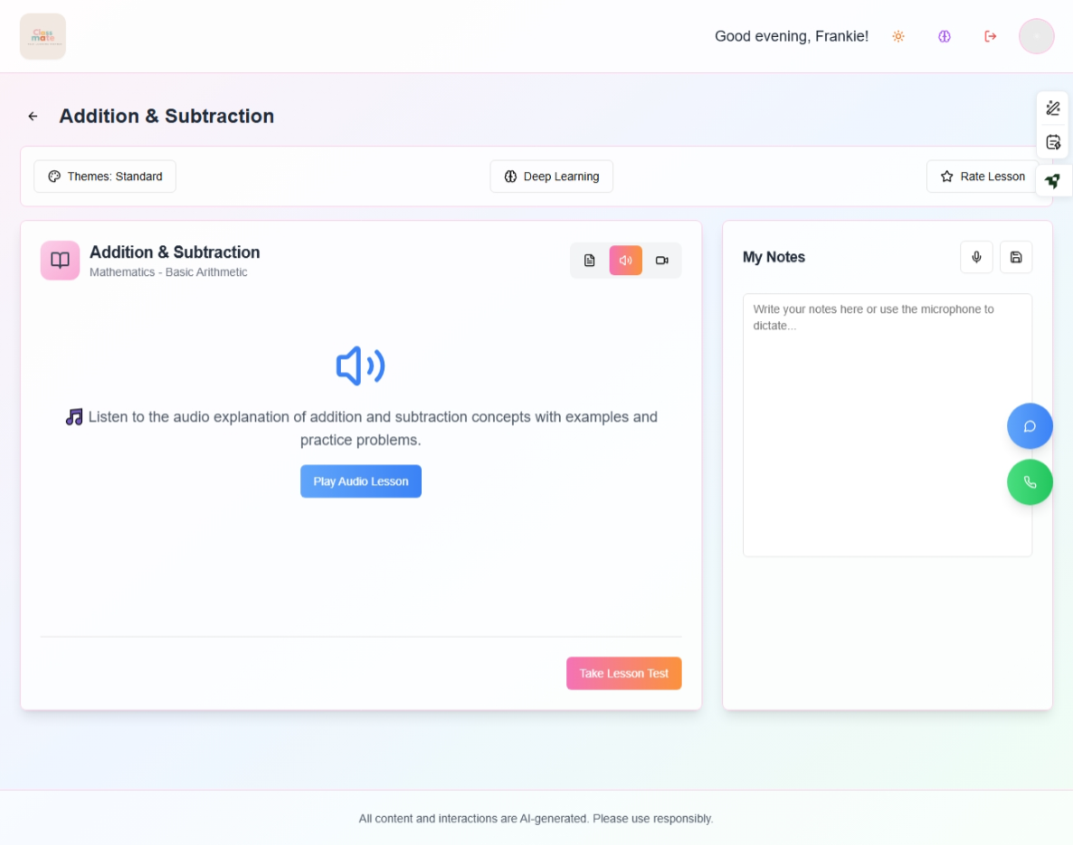
Task: Open your profile avatar menu
Action: 1036,36
